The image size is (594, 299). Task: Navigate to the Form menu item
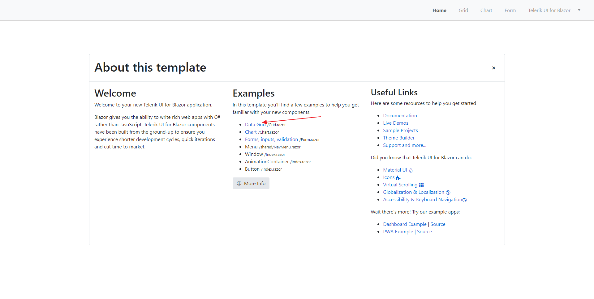510,10
